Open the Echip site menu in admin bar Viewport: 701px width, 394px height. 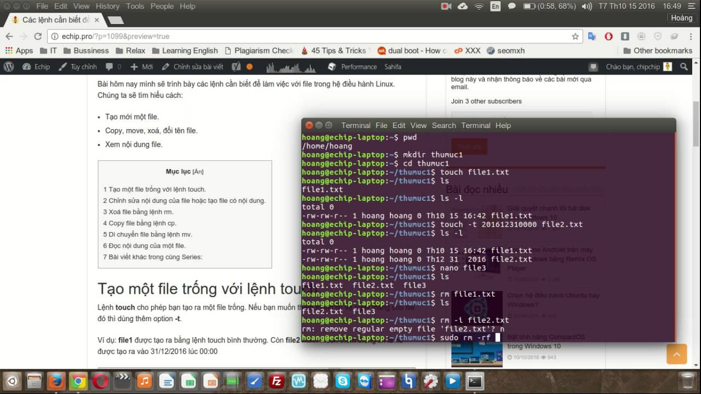[x=36, y=67]
